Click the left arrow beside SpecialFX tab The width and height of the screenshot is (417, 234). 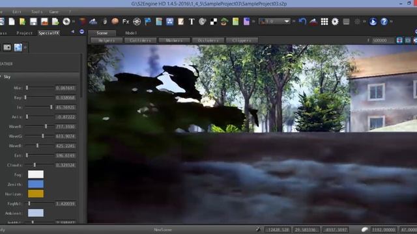coord(72,32)
